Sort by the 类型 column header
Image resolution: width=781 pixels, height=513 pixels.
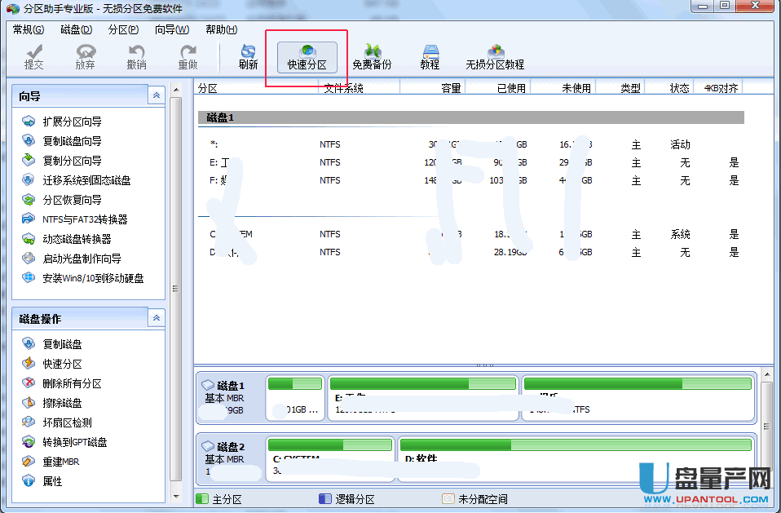(620, 88)
